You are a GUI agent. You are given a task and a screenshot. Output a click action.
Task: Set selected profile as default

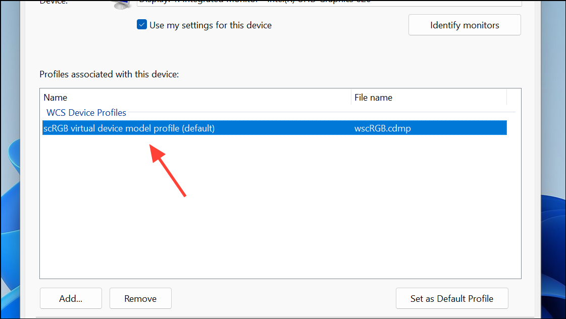tap(451, 298)
